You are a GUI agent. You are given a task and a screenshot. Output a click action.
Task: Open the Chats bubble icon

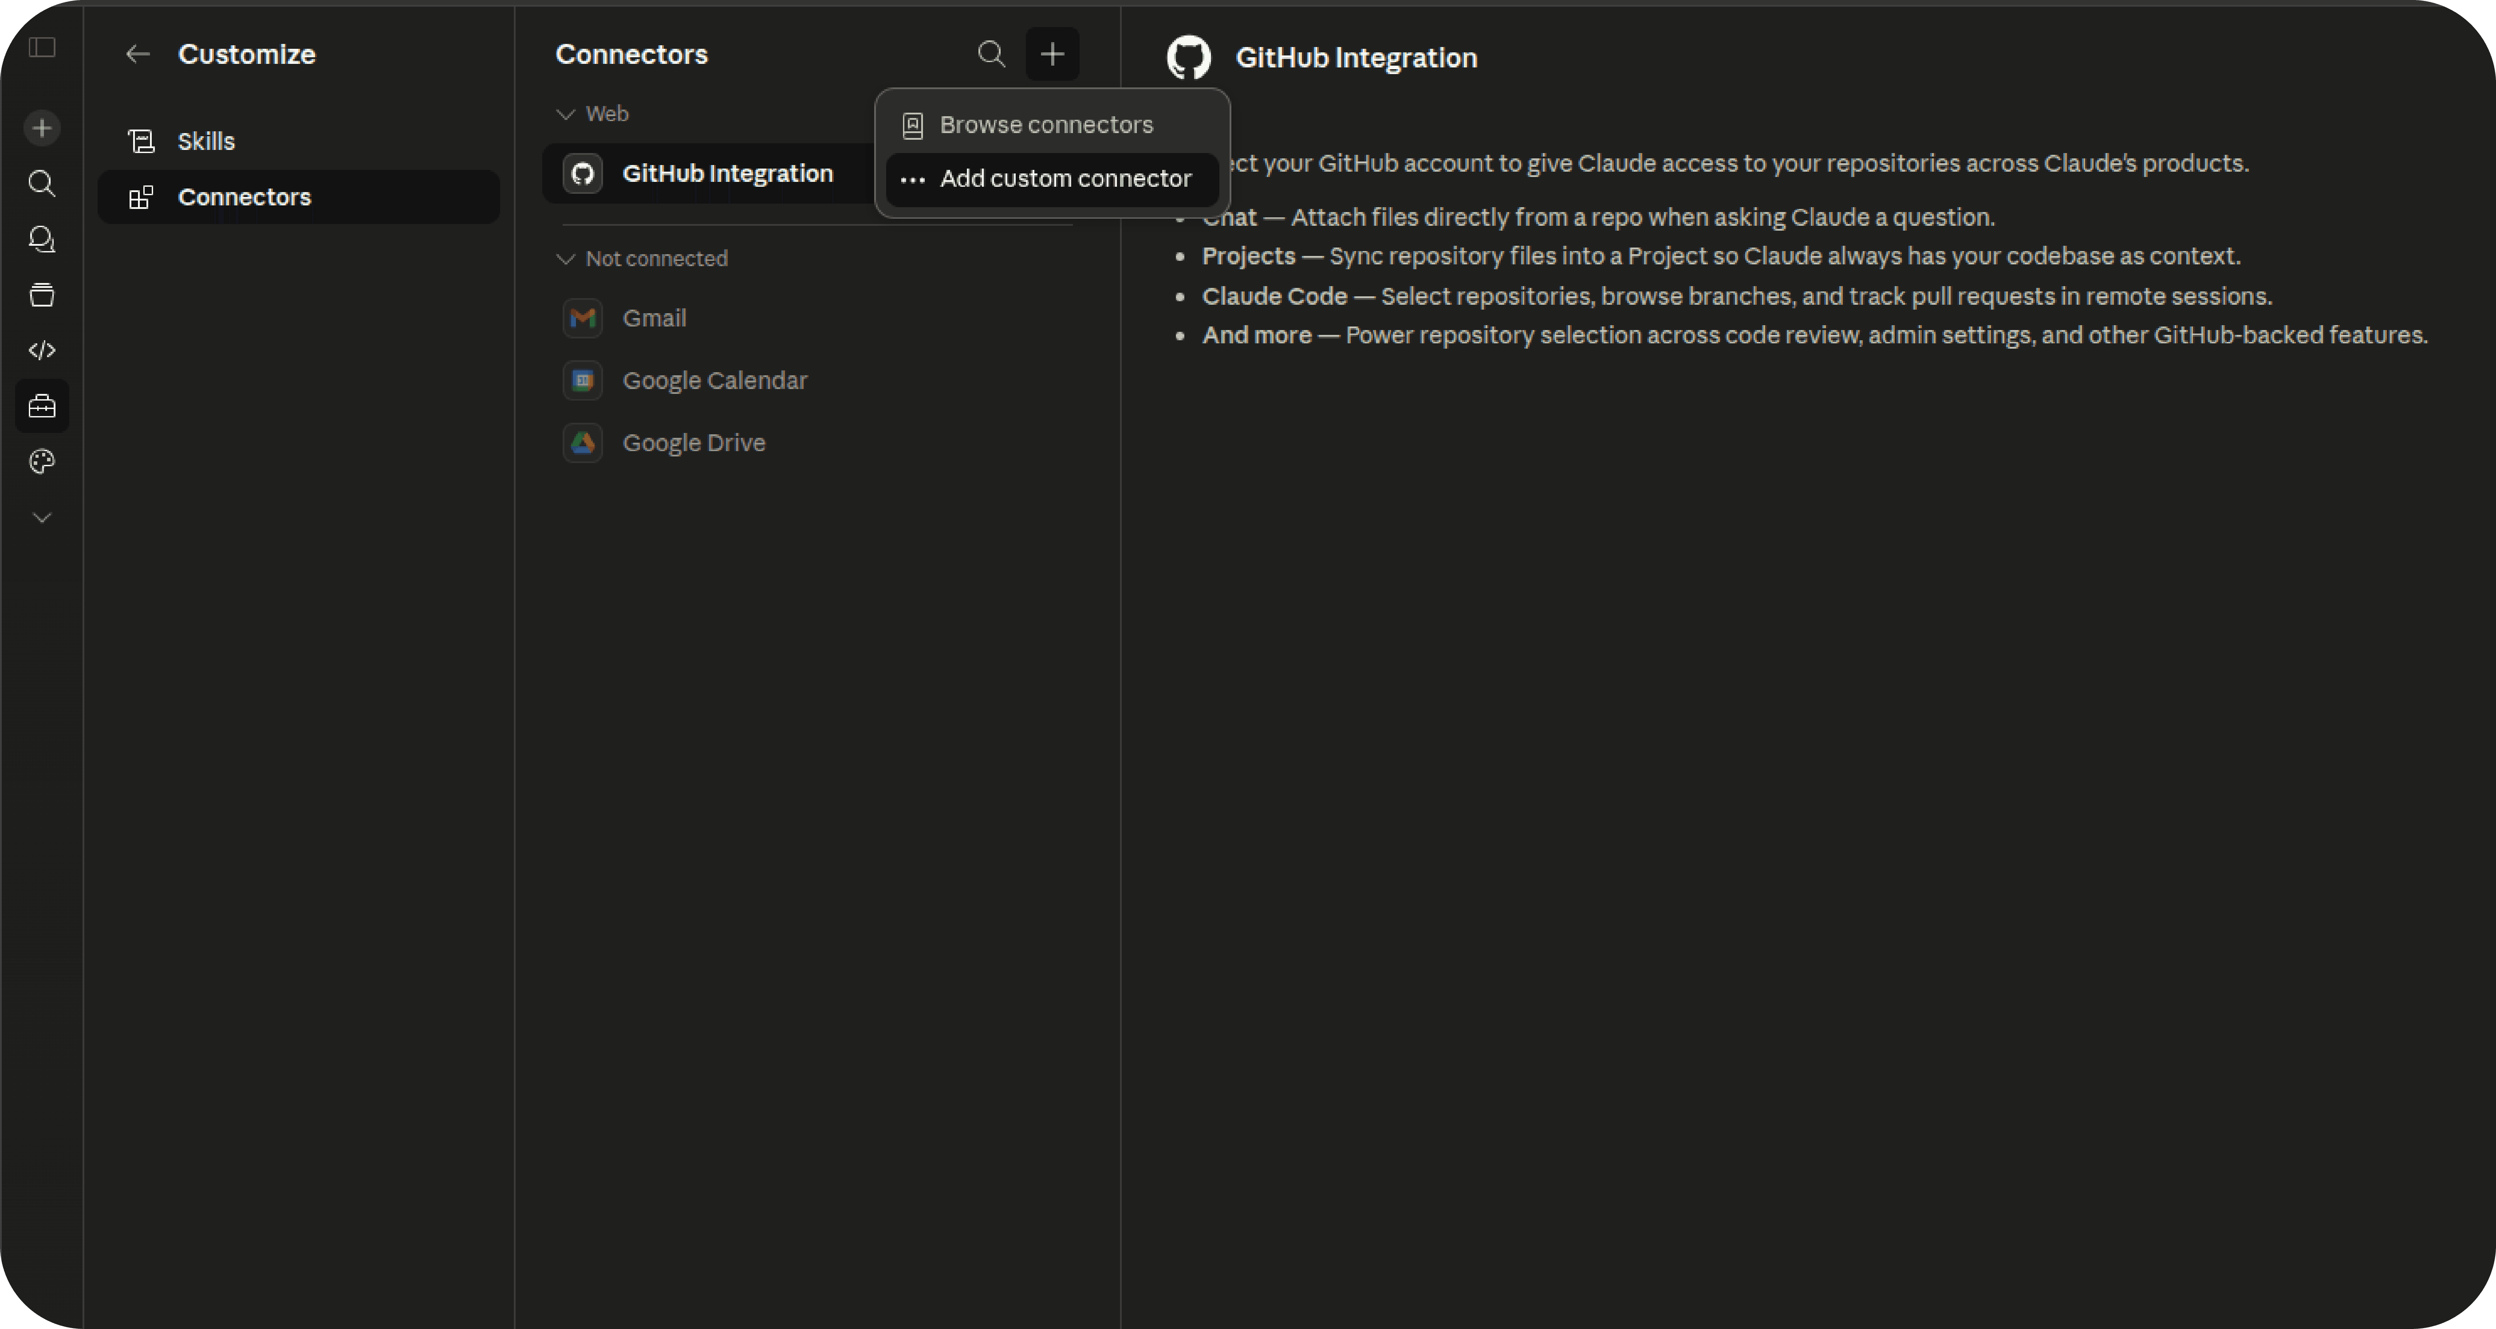click(42, 239)
